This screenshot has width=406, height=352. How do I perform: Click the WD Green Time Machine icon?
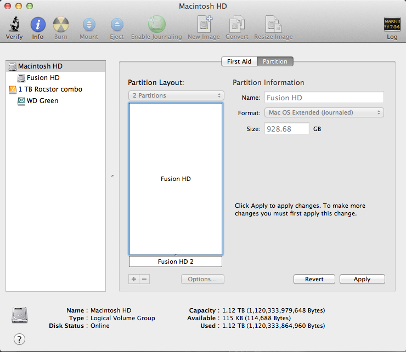pyautogui.click(x=21, y=101)
